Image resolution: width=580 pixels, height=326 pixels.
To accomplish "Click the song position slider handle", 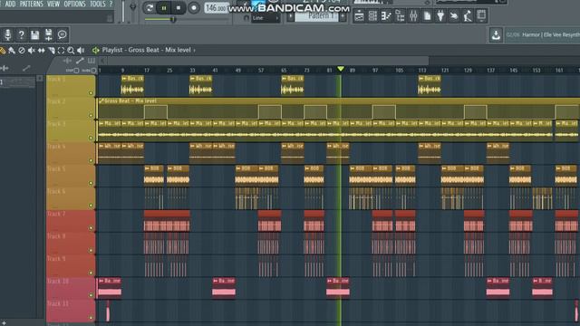I will 172,19.
